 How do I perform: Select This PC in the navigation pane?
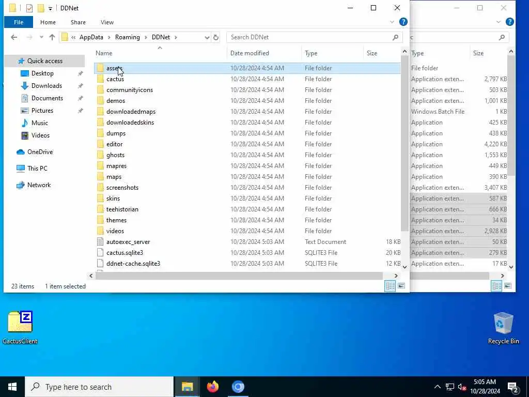[37, 168]
